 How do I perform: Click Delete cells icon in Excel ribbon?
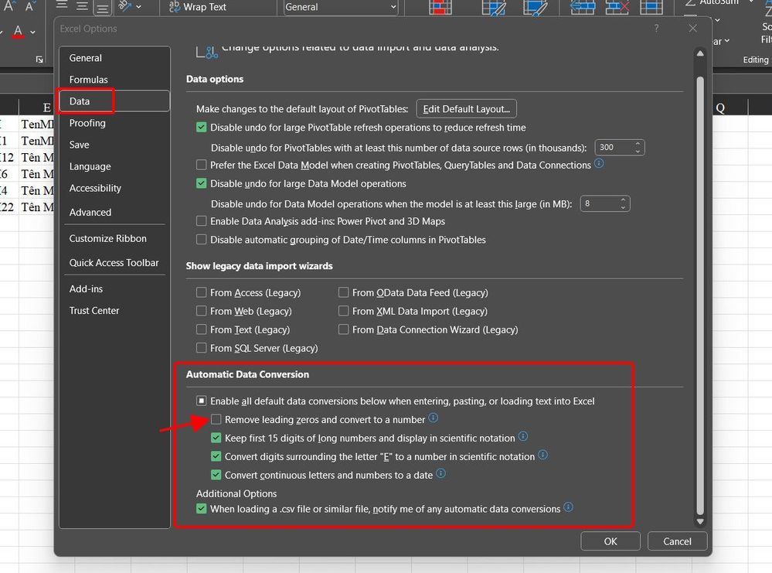[x=617, y=6]
